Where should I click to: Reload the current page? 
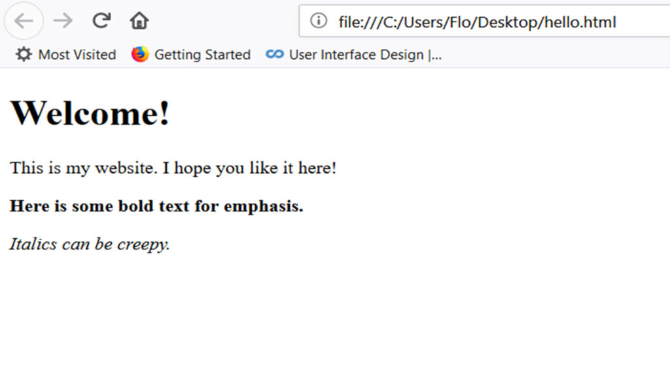click(x=101, y=21)
